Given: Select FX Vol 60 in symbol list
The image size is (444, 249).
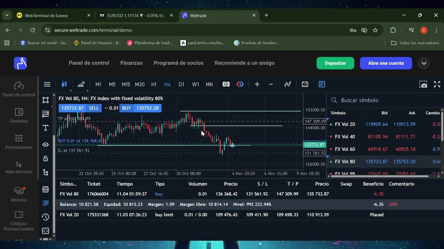Looking at the screenshot, I should pos(384,149).
